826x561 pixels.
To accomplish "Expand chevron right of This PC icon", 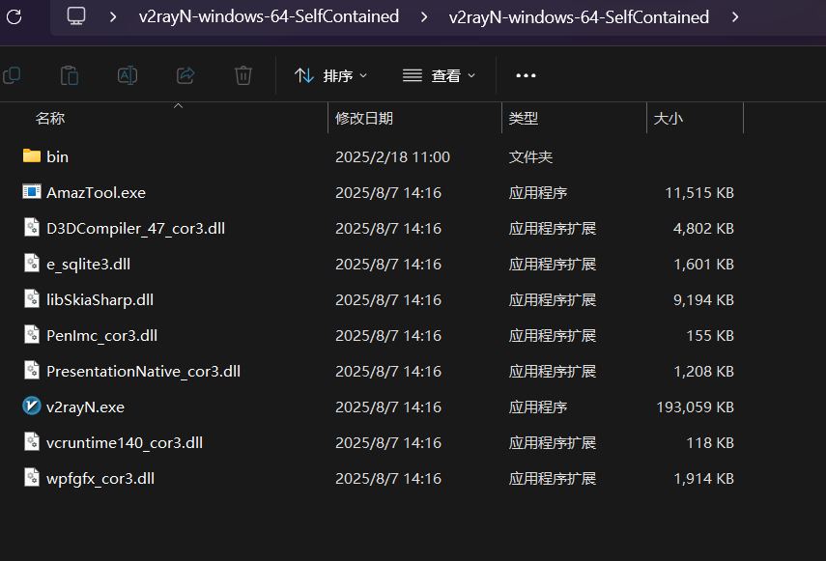I will (x=113, y=17).
